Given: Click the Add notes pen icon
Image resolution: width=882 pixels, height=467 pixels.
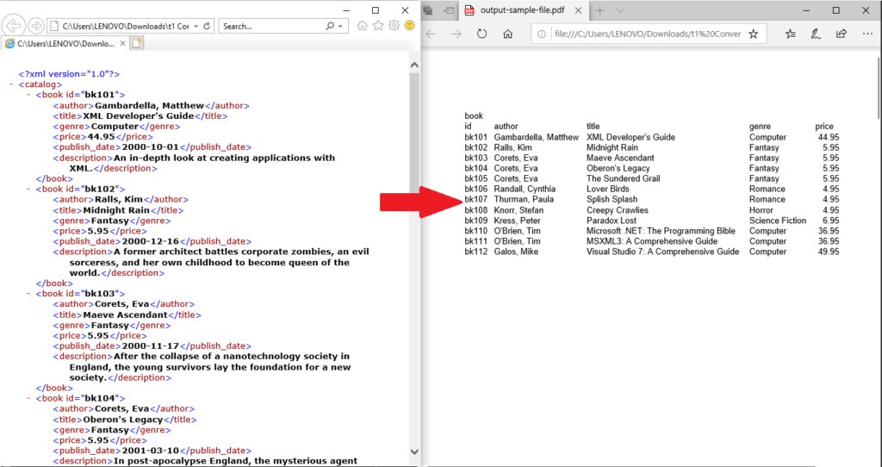Looking at the screenshot, I should (816, 34).
